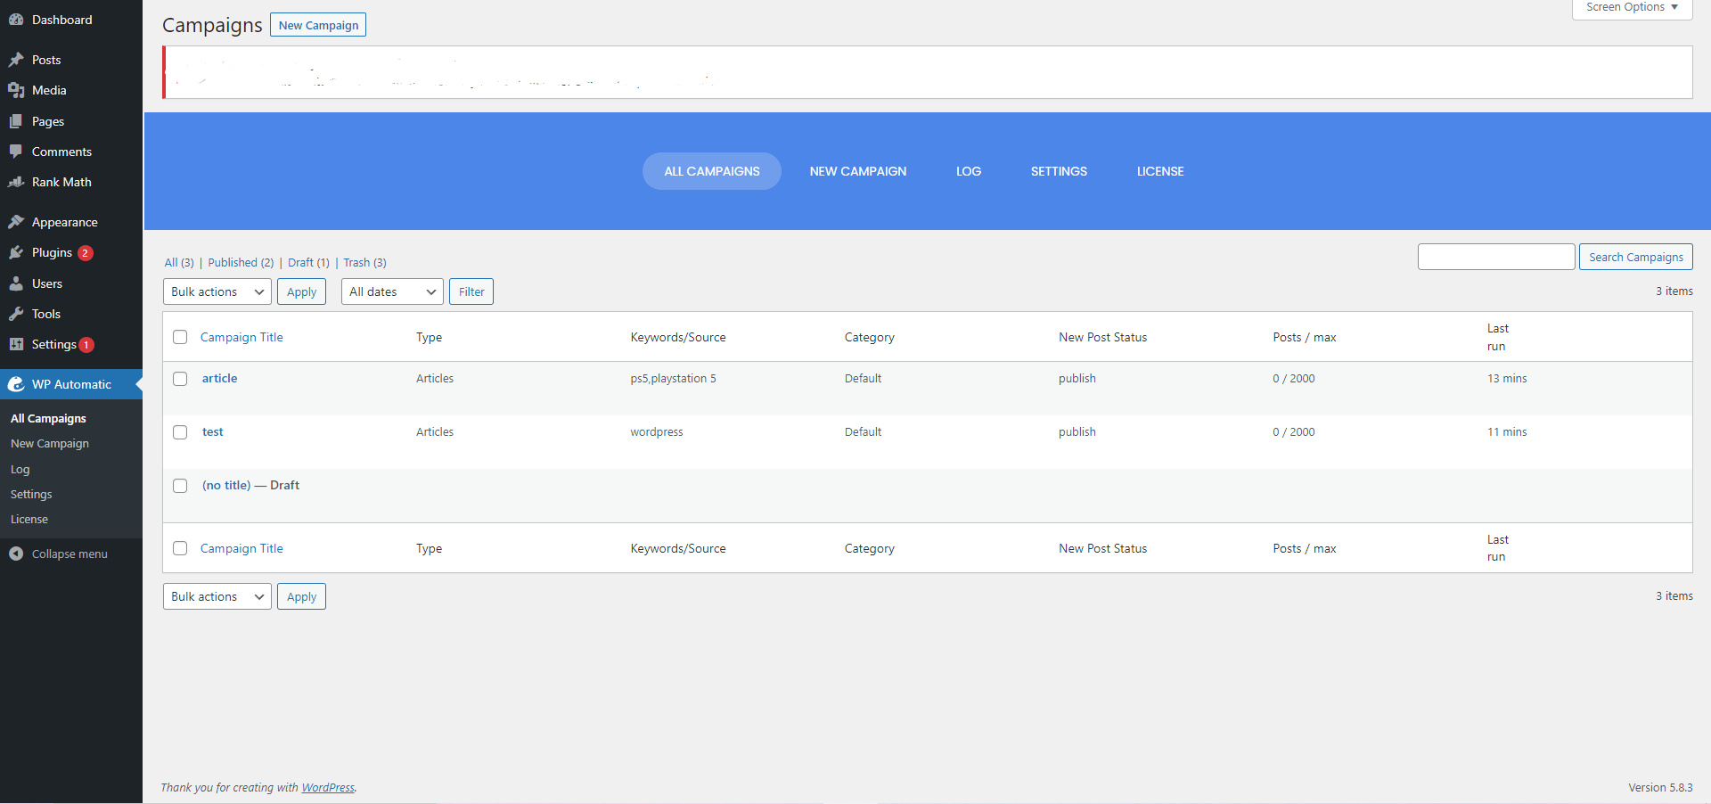This screenshot has height=804, width=1711.
Task: Select the Plugins plug icon
Action: click(x=16, y=252)
